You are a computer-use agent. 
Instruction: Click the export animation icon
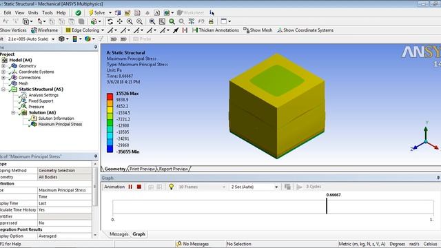click(x=287, y=187)
